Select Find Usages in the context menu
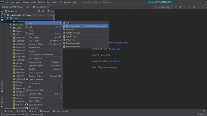Image resolution: width=207 pixels, height=116 pixels. [44, 37]
